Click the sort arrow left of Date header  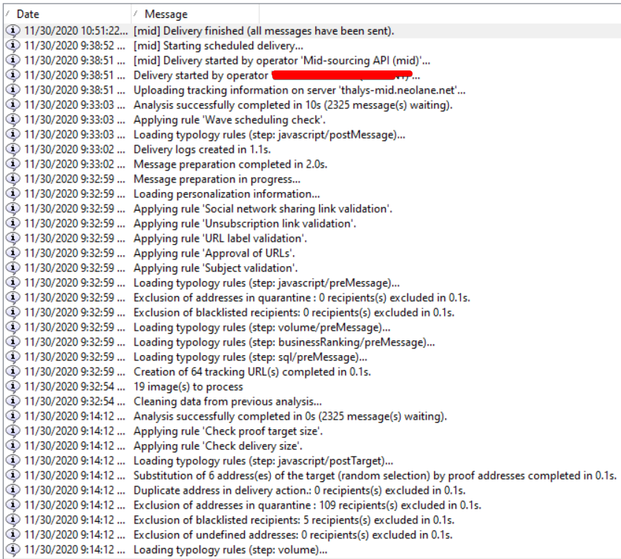coord(7,13)
